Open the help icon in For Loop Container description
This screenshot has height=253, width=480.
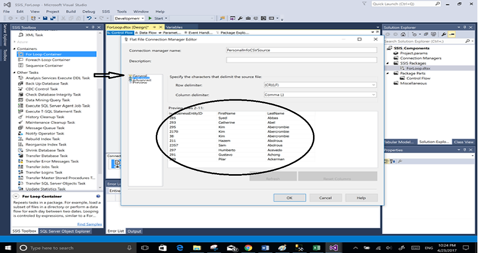click(x=98, y=196)
